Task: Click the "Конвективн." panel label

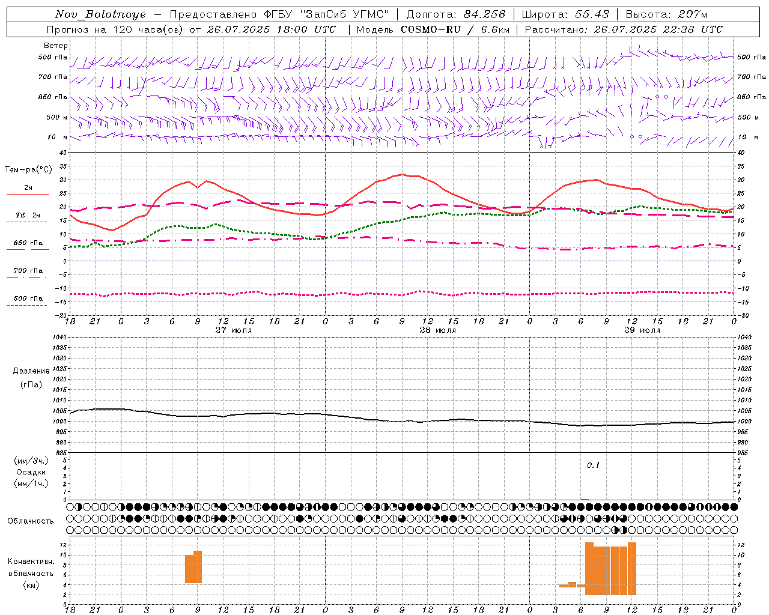Action: click(31, 562)
